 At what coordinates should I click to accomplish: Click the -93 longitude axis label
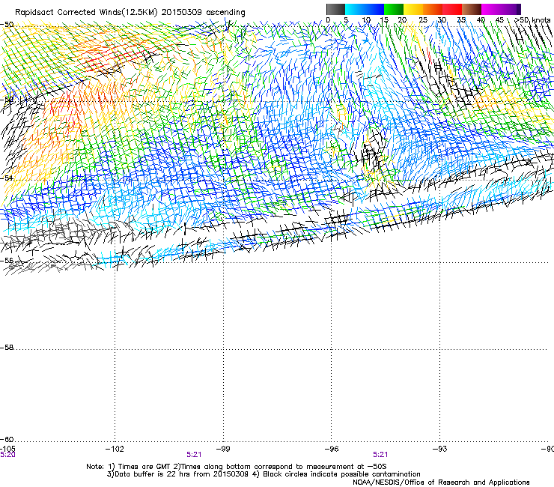coord(440,449)
